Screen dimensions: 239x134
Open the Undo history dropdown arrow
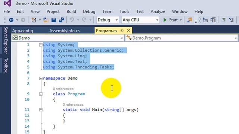(x=78, y=20)
